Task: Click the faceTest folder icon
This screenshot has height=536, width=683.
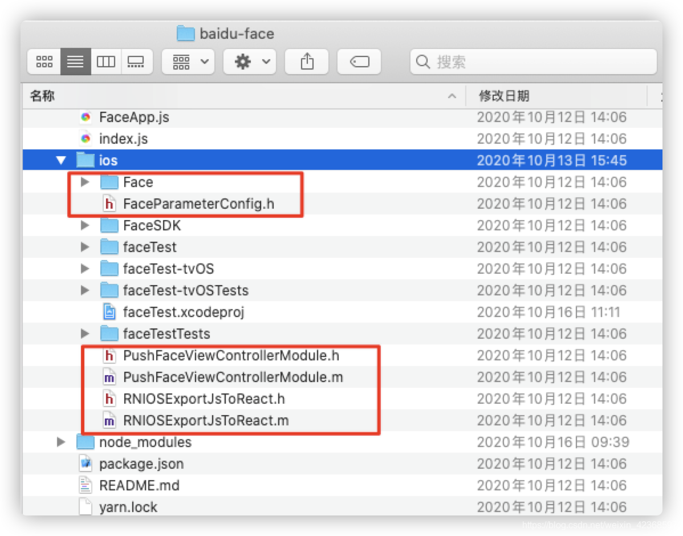Action: [109, 247]
